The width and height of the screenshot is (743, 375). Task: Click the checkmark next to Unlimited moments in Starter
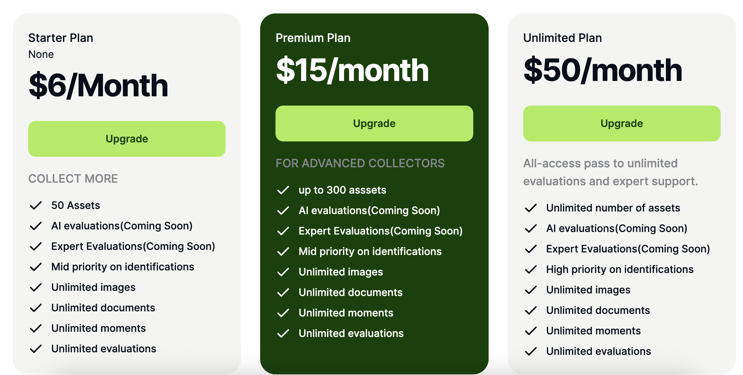[36, 328]
